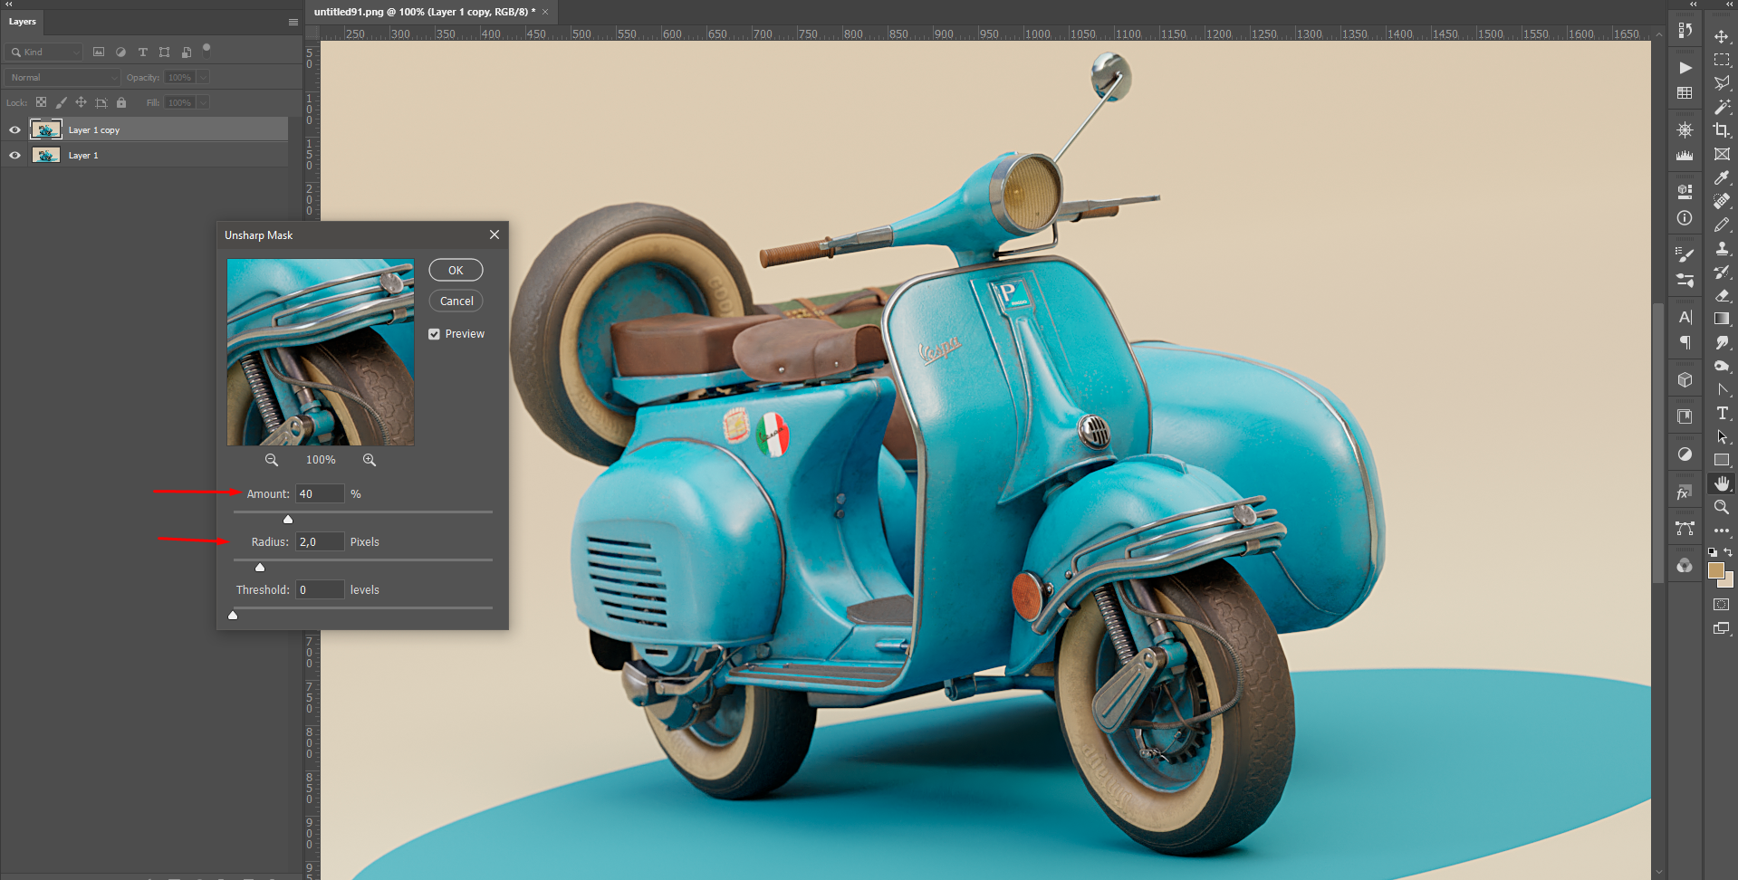Switch to the untitled91.png document tab

(x=426, y=13)
